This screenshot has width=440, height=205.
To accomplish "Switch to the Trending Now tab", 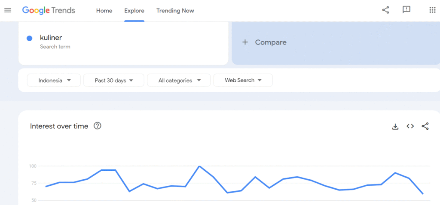I will (x=175, y=11).
